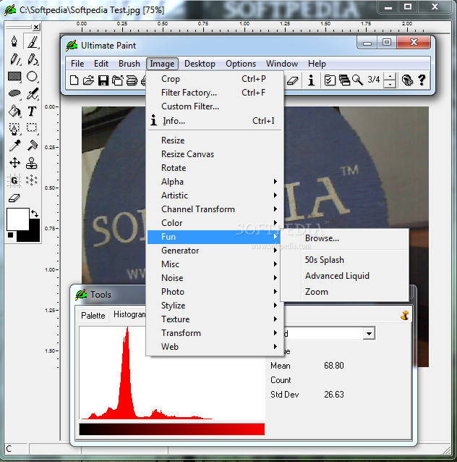Image resolution: width=457 pixels, height=462 pixels.
Task: Expand the Noise submenu
Action: coord(215,278)
